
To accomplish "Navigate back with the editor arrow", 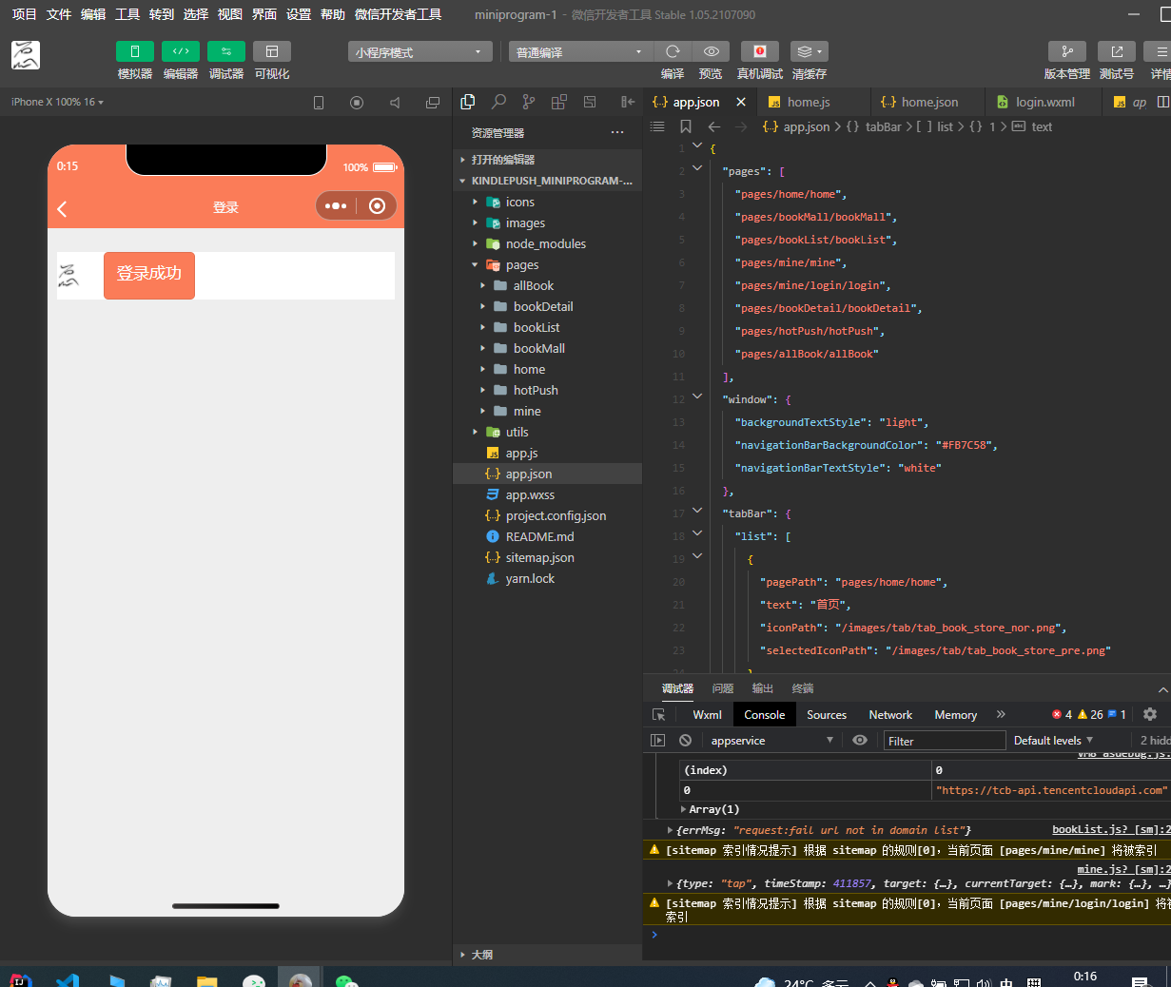I will pyautogui.click(x=714, y=126).
